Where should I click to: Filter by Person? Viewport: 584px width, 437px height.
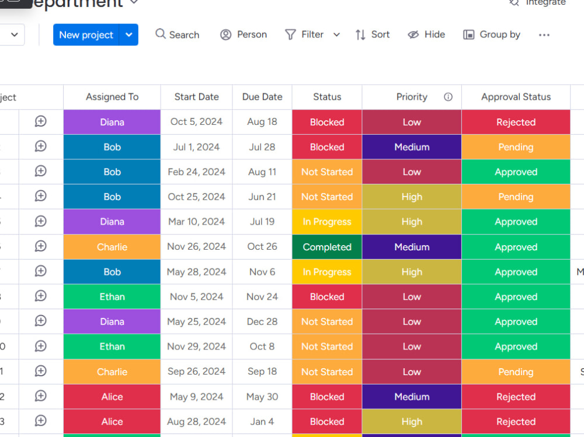tap(244, 34)
